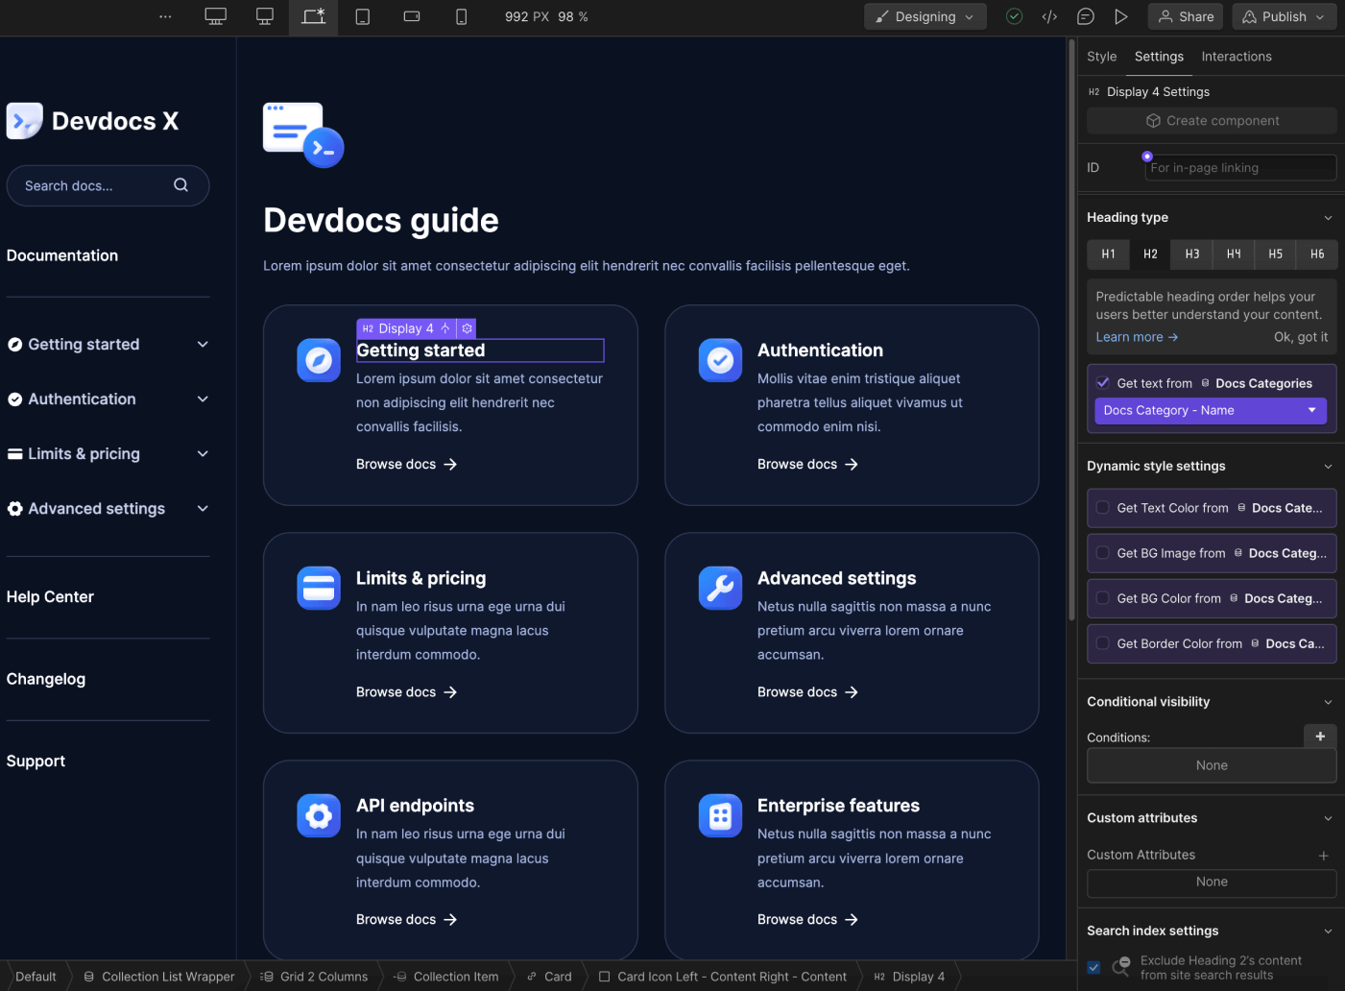This screenshot has height=991, width=1345.
Task: Open the green page audit checkmark icon
Action: pyautogui.click(x=1014, y=16)
